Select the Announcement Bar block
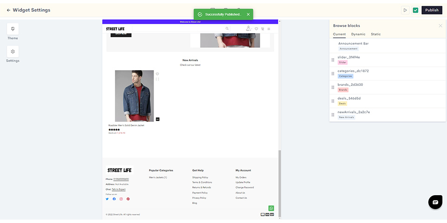This screenshot has width=447, height=223. click(387, 46)
